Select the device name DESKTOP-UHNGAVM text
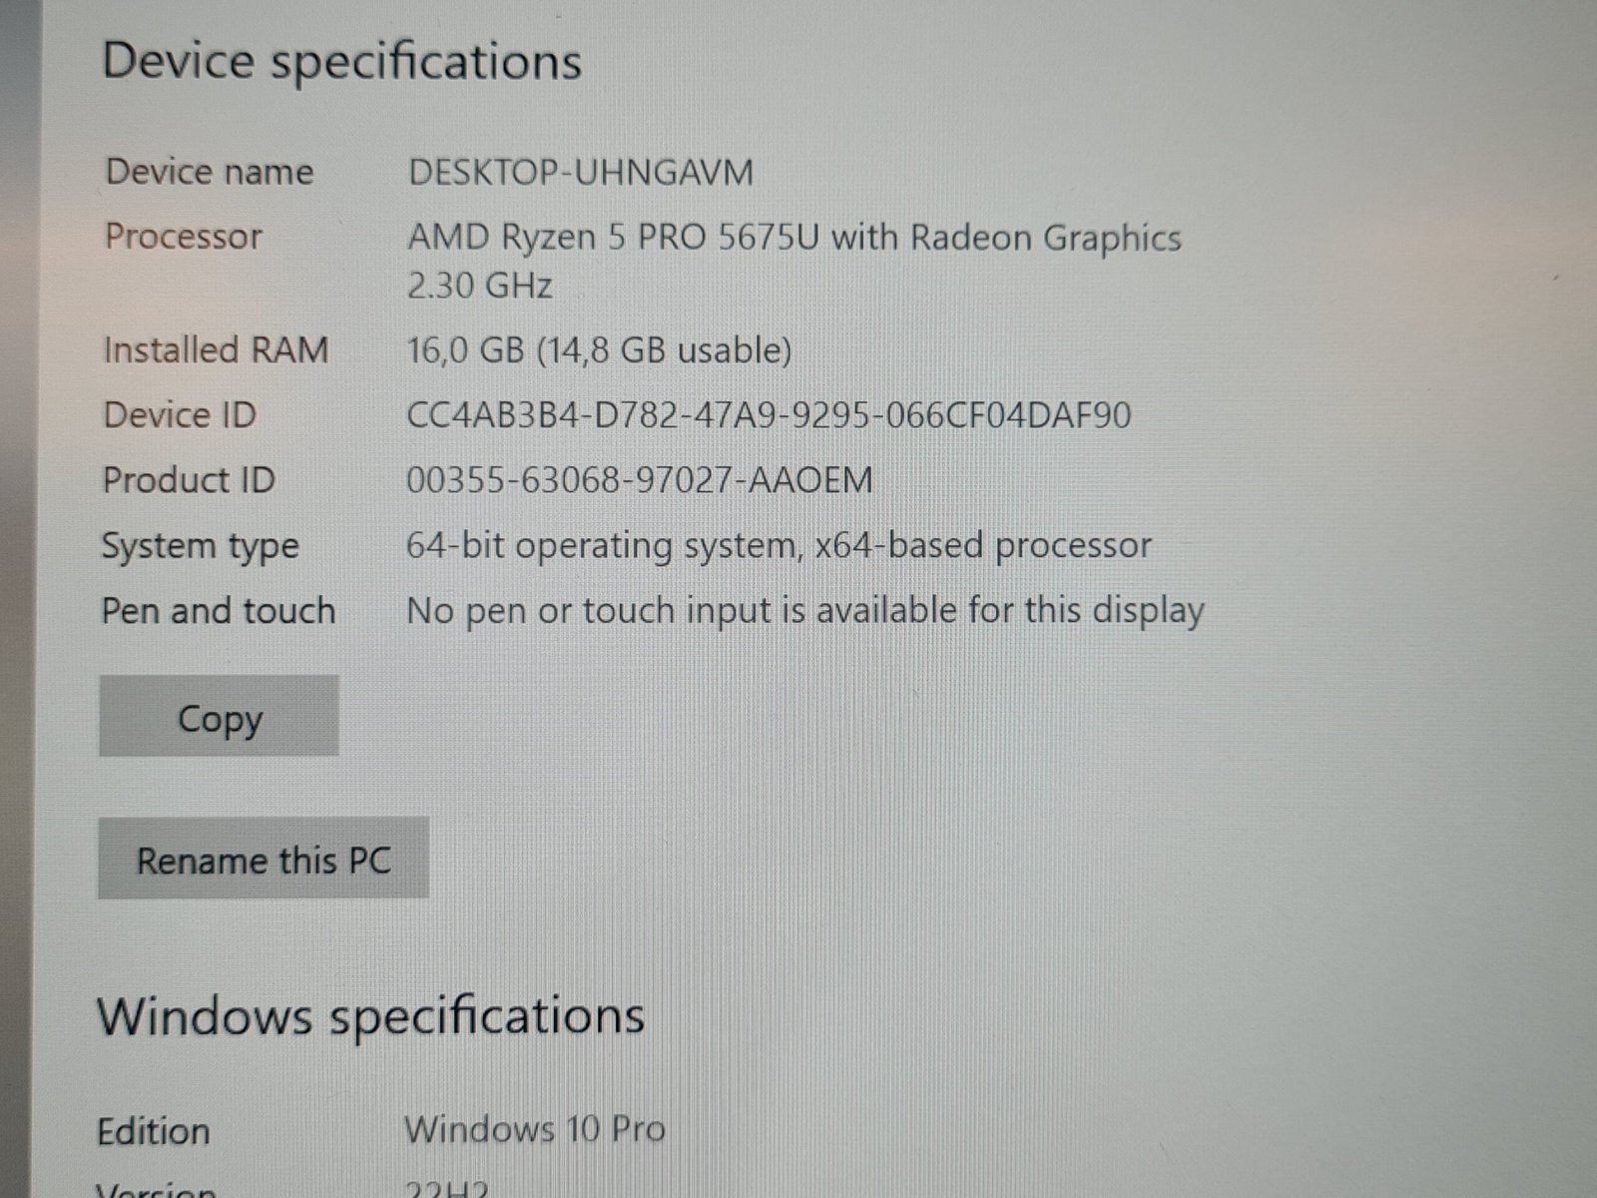1597x1198 pixels. click(581, 173)
